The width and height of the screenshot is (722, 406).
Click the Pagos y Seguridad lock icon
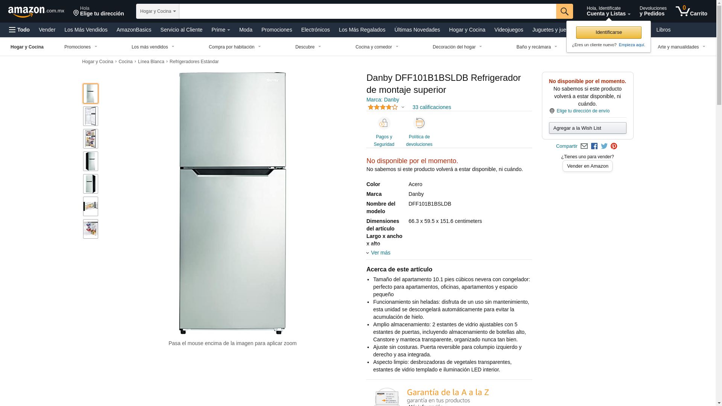click(384, 123)
